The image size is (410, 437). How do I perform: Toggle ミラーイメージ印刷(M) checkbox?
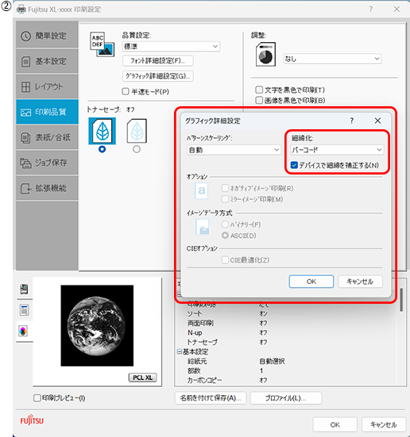(x=225, y=199)
